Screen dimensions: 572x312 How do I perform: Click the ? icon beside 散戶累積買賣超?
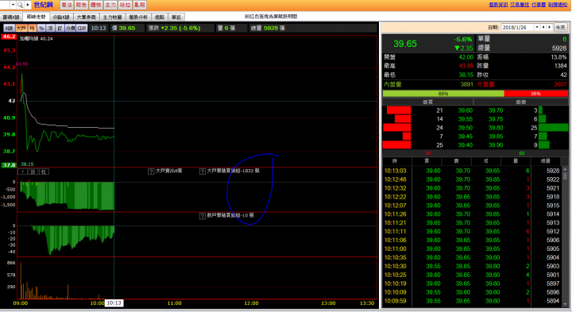[x=203, y=216]
